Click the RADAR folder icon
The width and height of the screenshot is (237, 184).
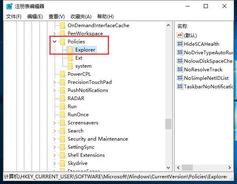point(62,98)
